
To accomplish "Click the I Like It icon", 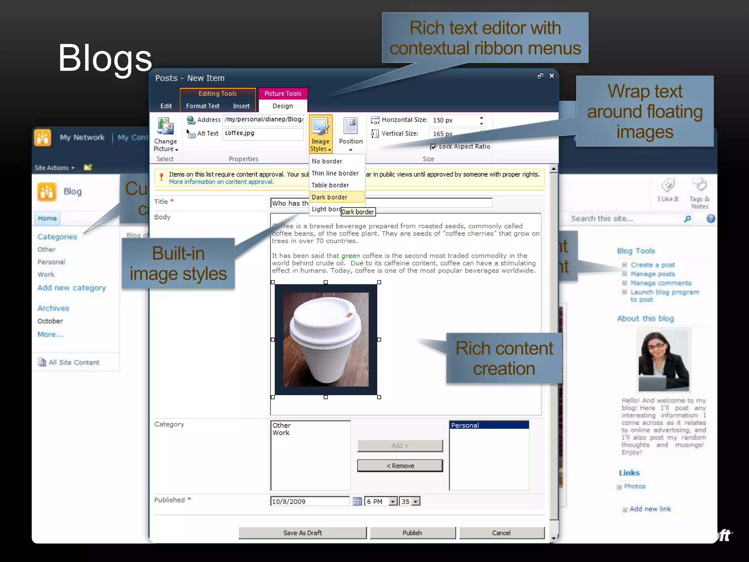I will pos(668,186).
